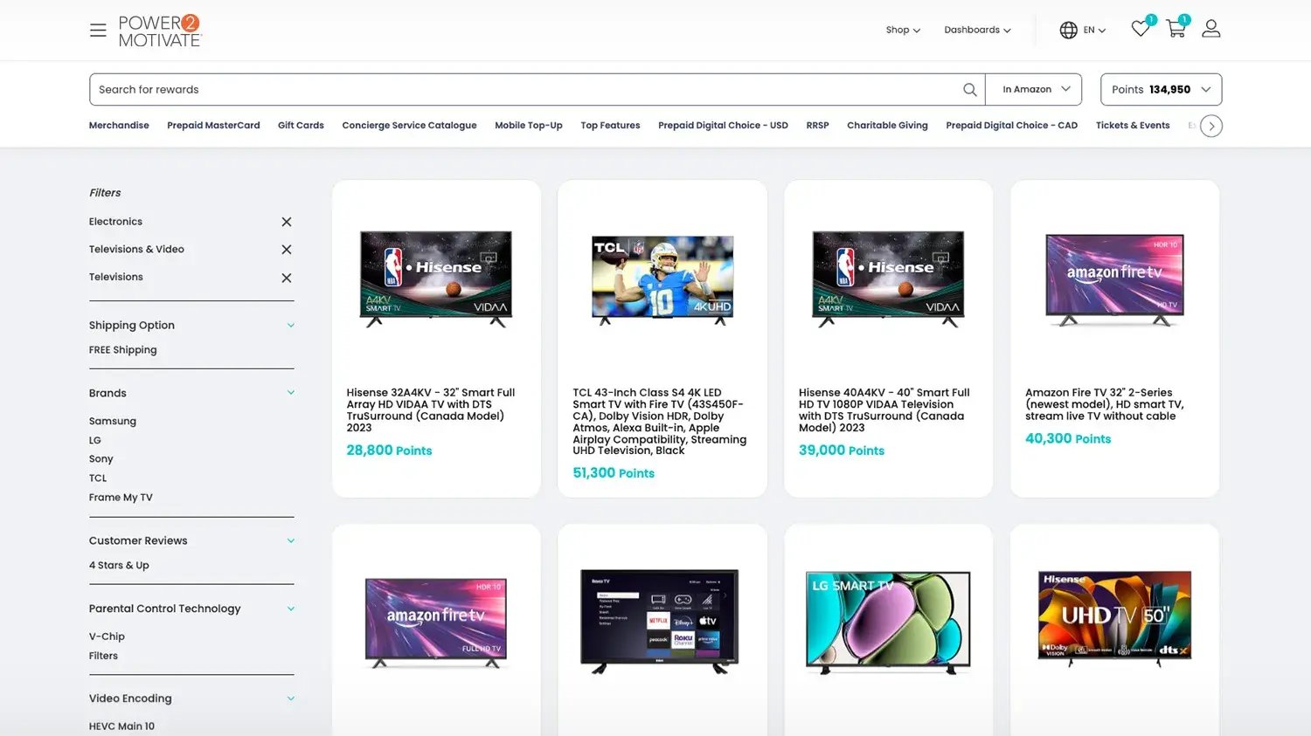Open the user account profile icon
This screenshot has width=1311, height=736.
[1210, 29]
